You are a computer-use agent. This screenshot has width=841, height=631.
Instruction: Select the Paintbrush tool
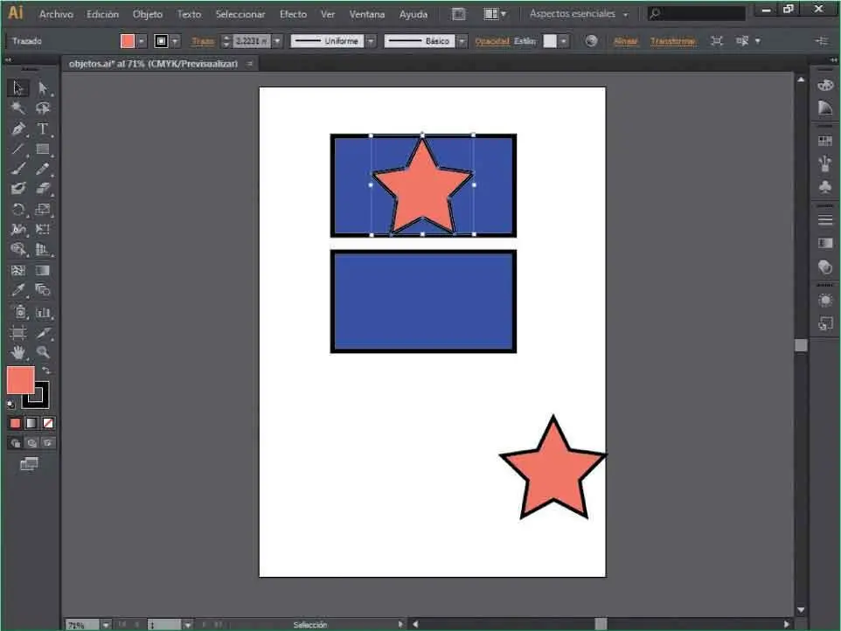pos(17,169)
